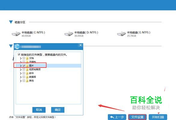Viewport: 176px width, 120px height.
Task: Check the 文档 file type checkbox
Action: [x=24, y=58]
